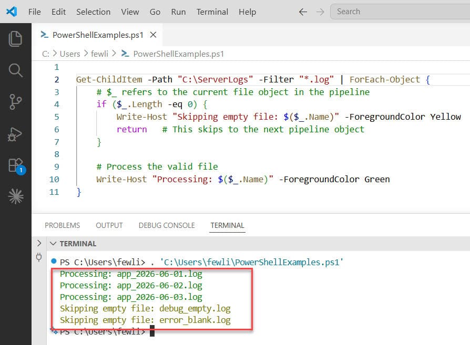
Task: Expand the side chevron left of TERMINAL
Action: click(39, 243)
